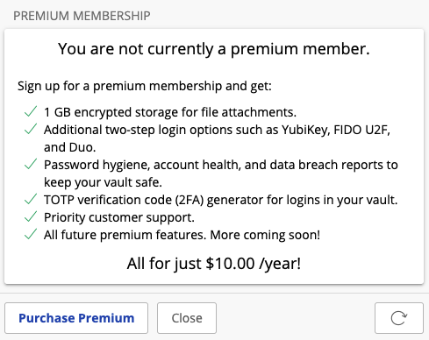
Task: Select the Priority customer support text
Action: click(119, 217)
